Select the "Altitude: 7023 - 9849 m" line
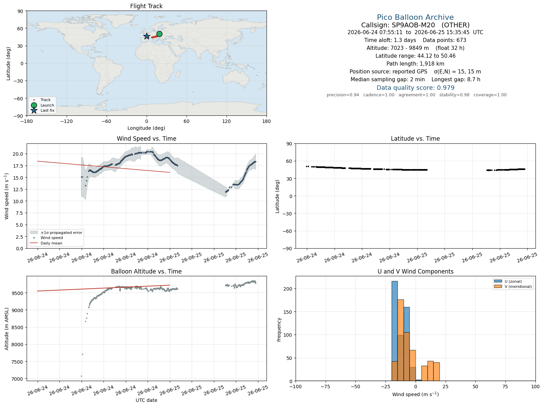Viewport: 543px width, 406px height. (415, 48)
